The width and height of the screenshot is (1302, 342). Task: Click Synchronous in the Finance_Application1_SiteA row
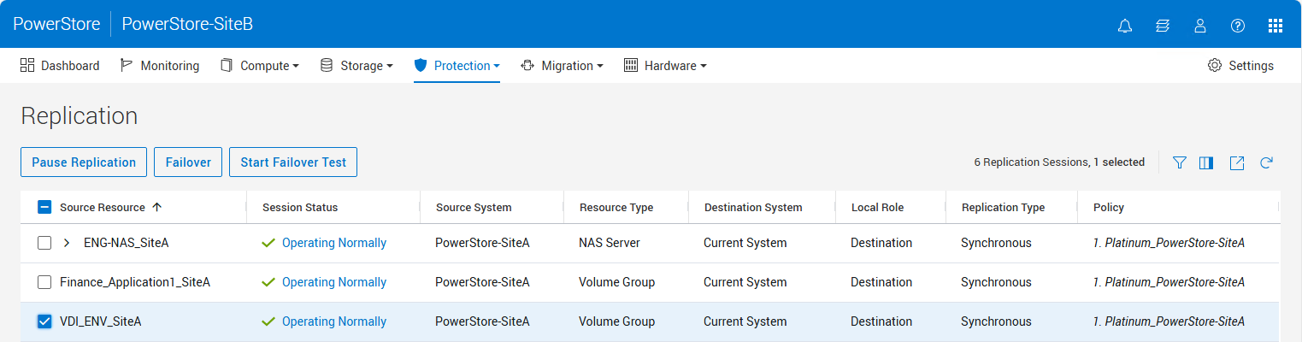point(996,282)
